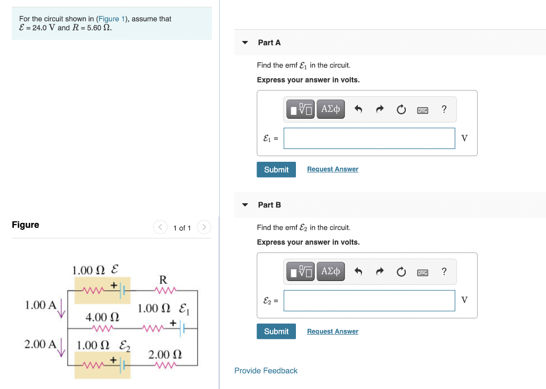The height and width of the screenshot is (389, 546).
Task: Open math templates button in Part B
Action: pyautogui.click(x=300, y=271)
